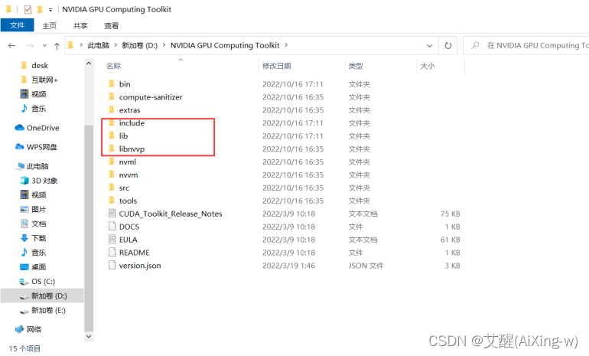Go up one folder level

57,46
